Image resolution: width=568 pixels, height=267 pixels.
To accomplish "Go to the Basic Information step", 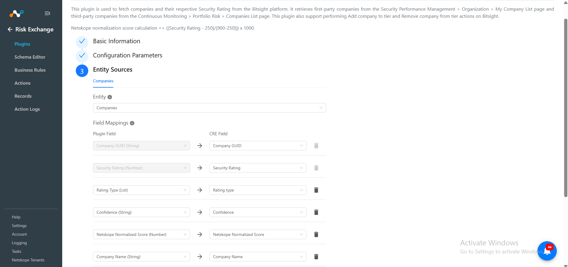I will click(x=117, y=41).
